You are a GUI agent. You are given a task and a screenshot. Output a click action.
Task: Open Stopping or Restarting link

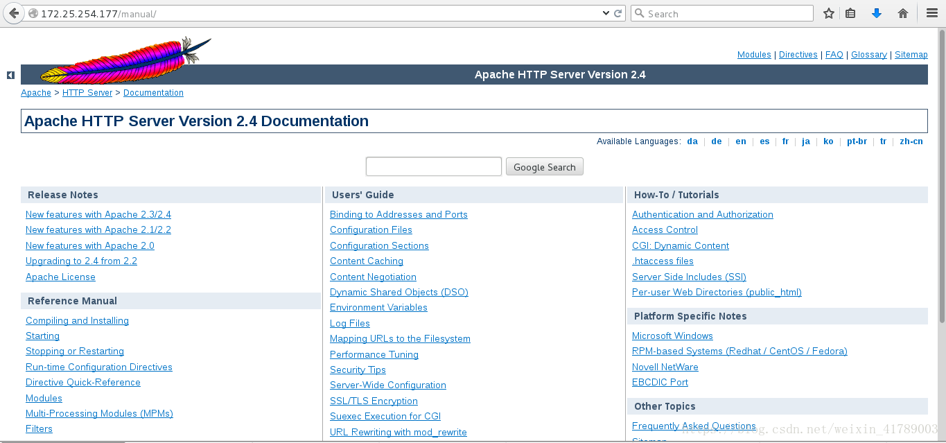coord(75,351)
